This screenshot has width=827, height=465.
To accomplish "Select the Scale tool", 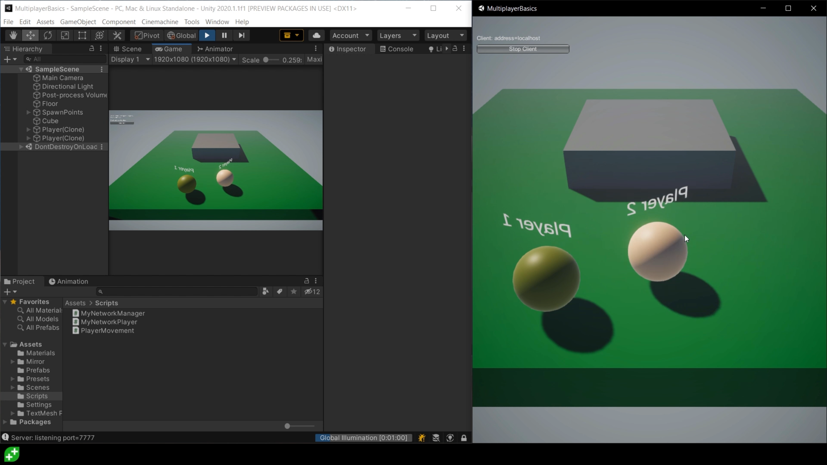I will 65,35.
